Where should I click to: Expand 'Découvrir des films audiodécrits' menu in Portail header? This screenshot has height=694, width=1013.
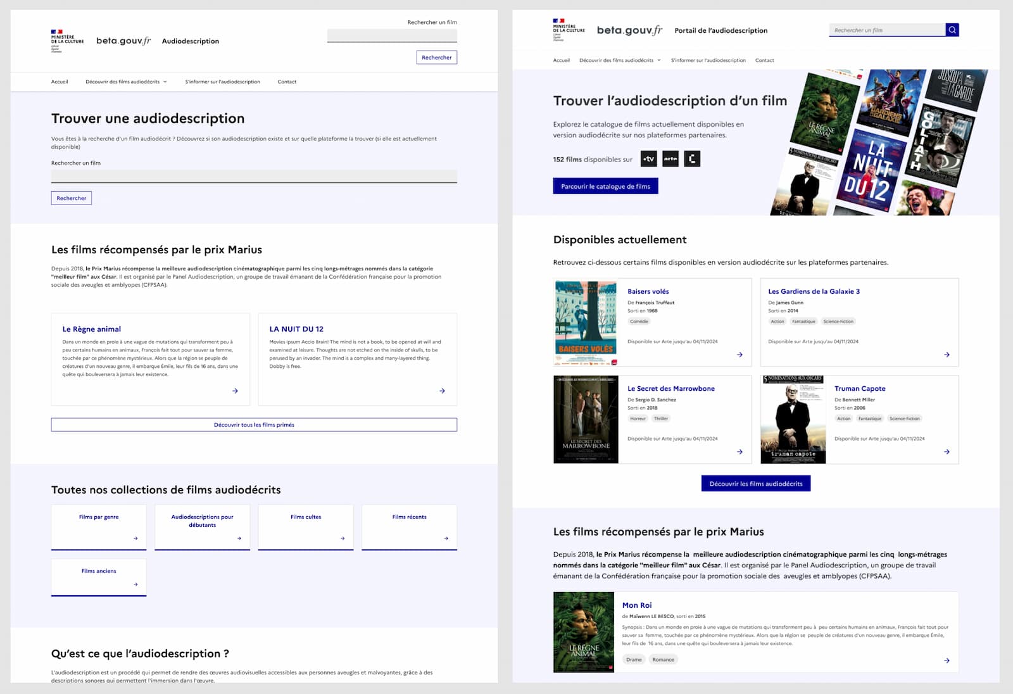(620, 60)
